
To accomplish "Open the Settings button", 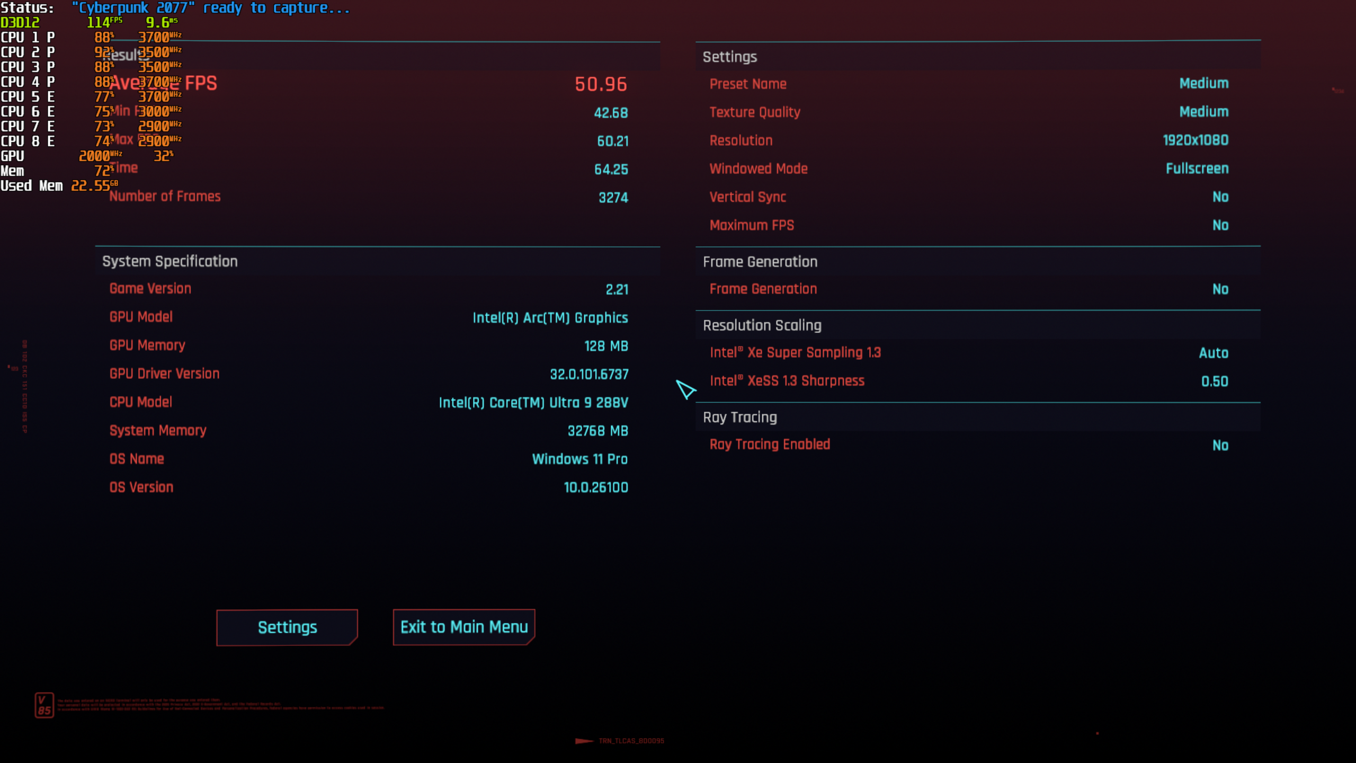I will point(287,627).
